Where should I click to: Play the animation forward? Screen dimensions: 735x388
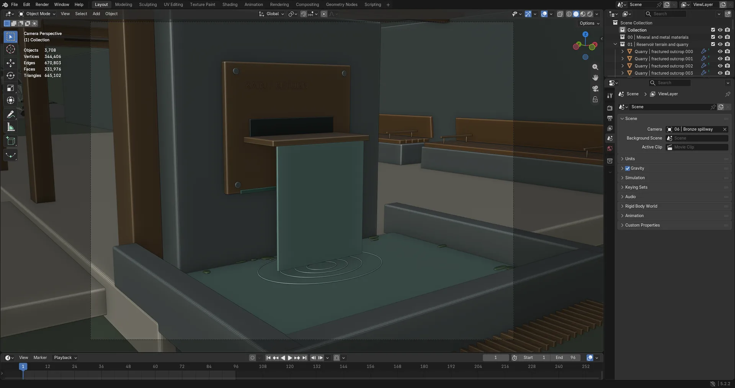[x=290, y=358]
